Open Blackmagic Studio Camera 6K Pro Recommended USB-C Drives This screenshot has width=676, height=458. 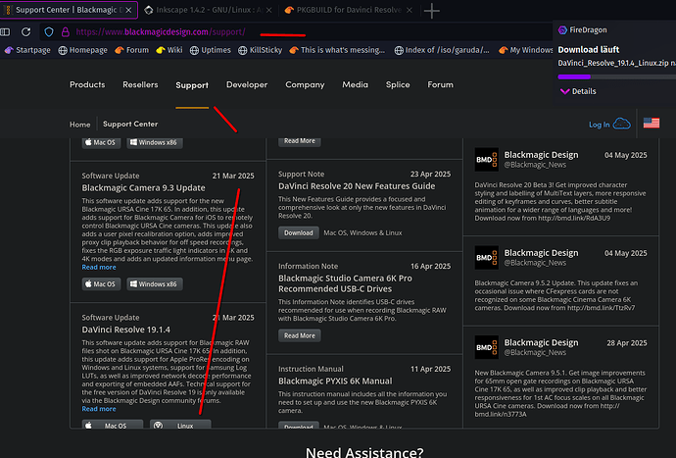tap(345, 283)
